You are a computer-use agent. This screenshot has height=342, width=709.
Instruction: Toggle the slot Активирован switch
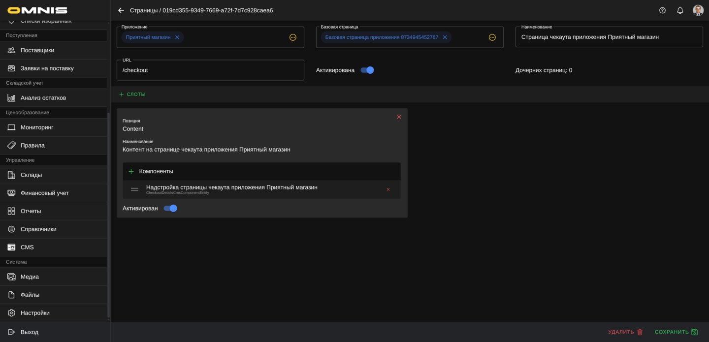[170, 209]
